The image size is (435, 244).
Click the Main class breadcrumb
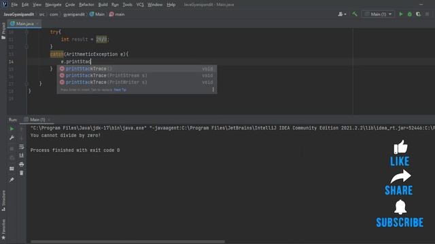click(x=97, y=14)
